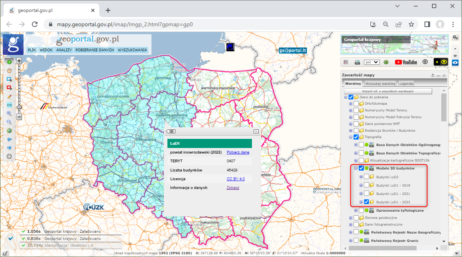Collapse the Modele 3D budynków group
Screen dimensions: 462x257
[x=356, y=168]
